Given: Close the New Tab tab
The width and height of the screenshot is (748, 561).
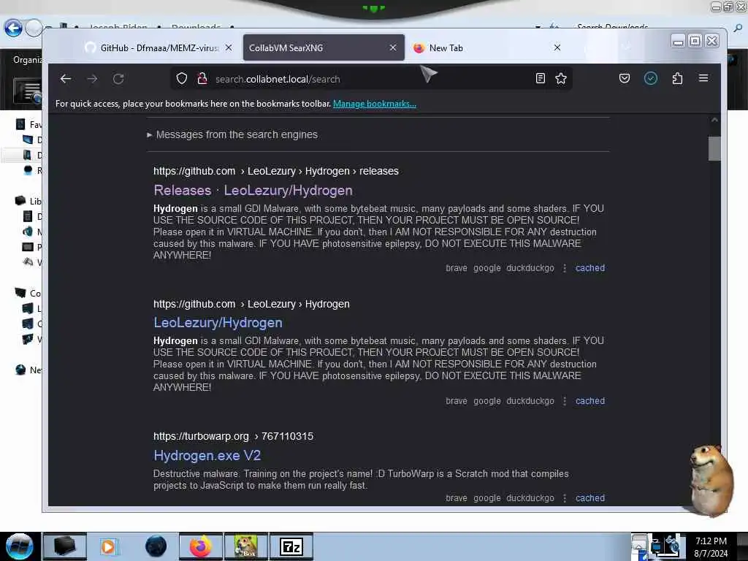Looking at the screenshot, I should tap(557, 47).
